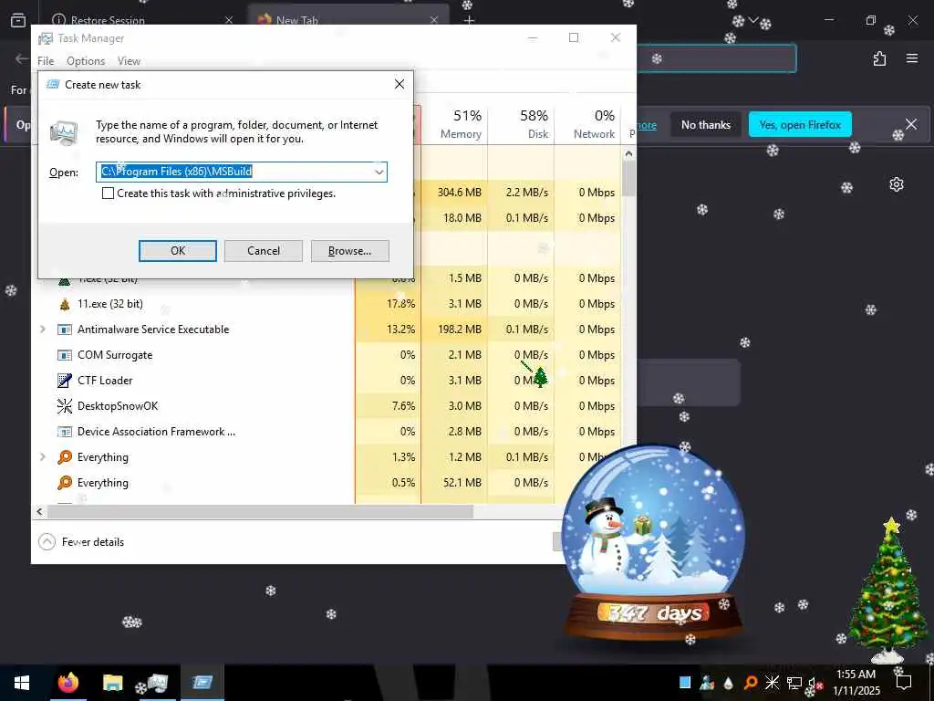
Task: Open the Firefox hamburger application menu
Action: click(911, 58)
